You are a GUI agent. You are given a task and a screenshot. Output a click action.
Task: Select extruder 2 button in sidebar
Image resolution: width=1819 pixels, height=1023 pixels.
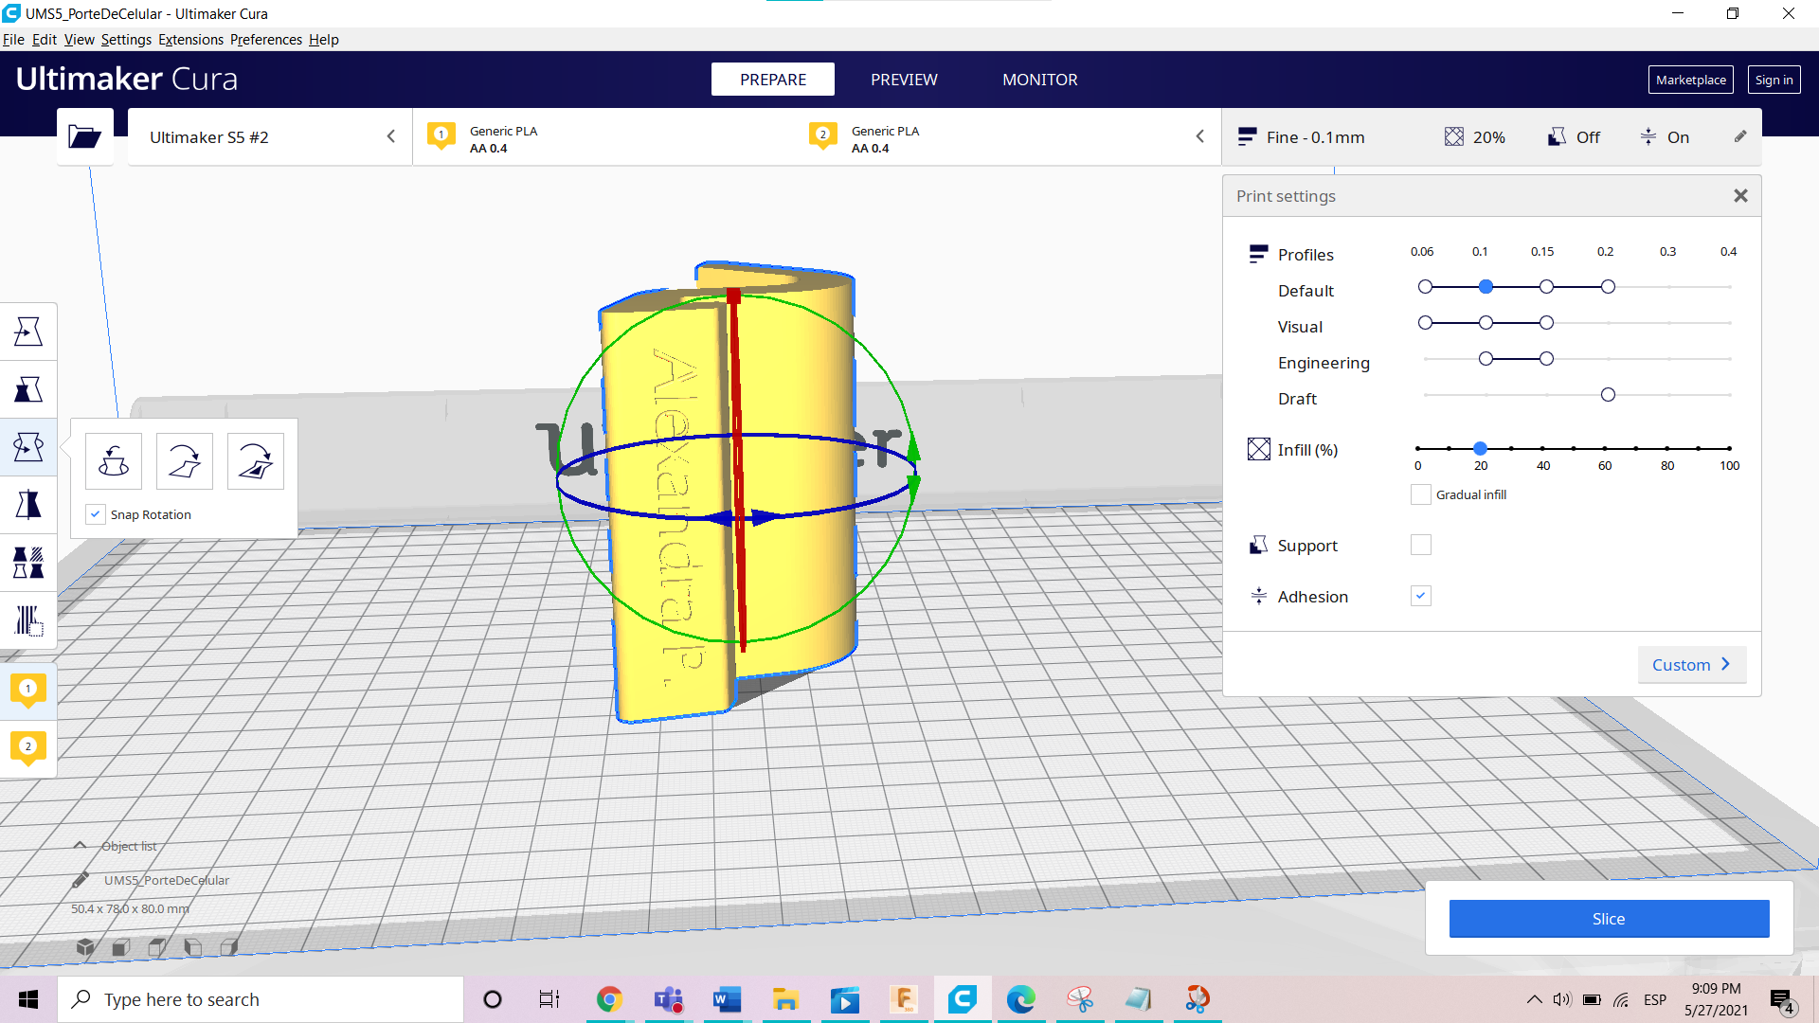(x=28, y=747)
